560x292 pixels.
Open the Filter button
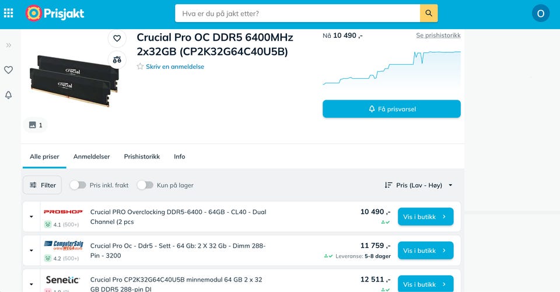pos(42,185)
